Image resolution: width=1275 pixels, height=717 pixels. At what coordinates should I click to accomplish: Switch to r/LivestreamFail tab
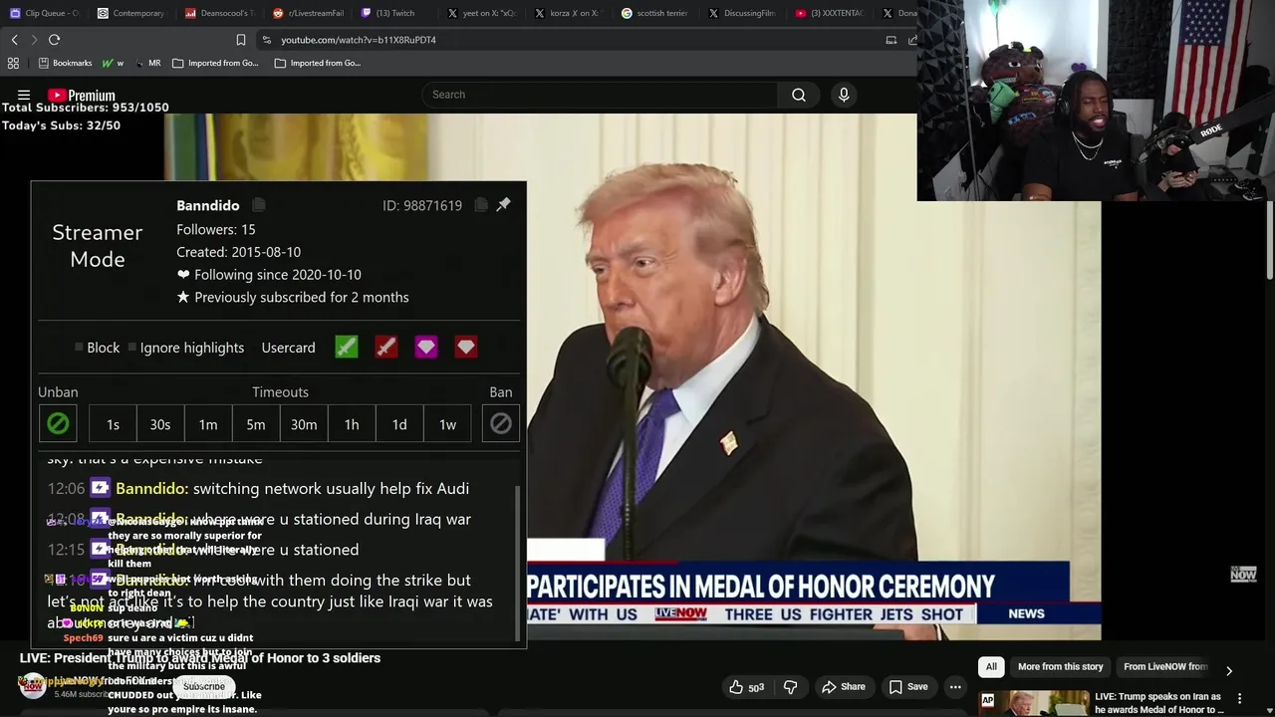307,13
